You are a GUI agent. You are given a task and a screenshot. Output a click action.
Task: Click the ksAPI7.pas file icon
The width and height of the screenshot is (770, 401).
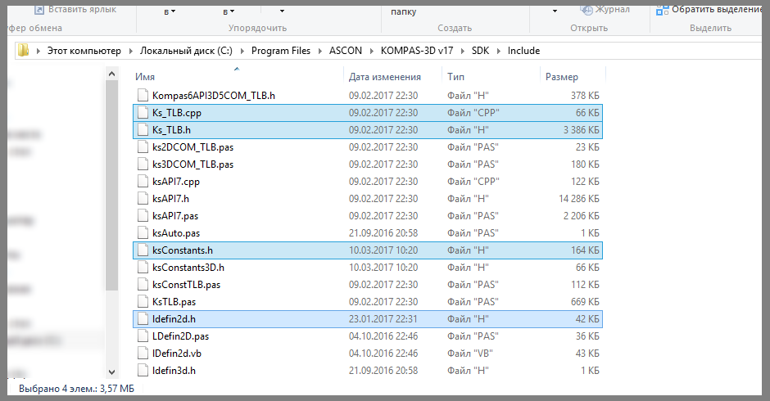pyautogui.click(x=143, y=215)
